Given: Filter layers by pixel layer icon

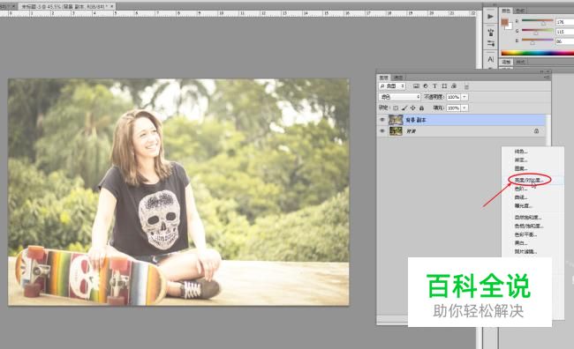Looking at the screenshot, I should pyautogui.click(x=416, y=86).
